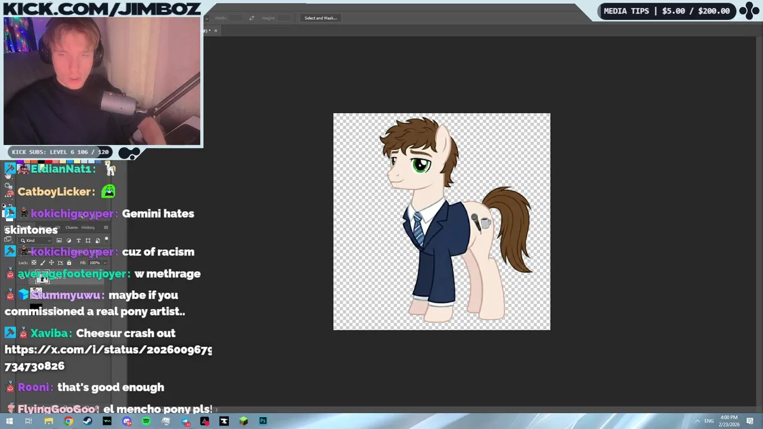Screen dimensions: 763x429
Task: Click the Fill 100% value field
Action: pos(95,263)
